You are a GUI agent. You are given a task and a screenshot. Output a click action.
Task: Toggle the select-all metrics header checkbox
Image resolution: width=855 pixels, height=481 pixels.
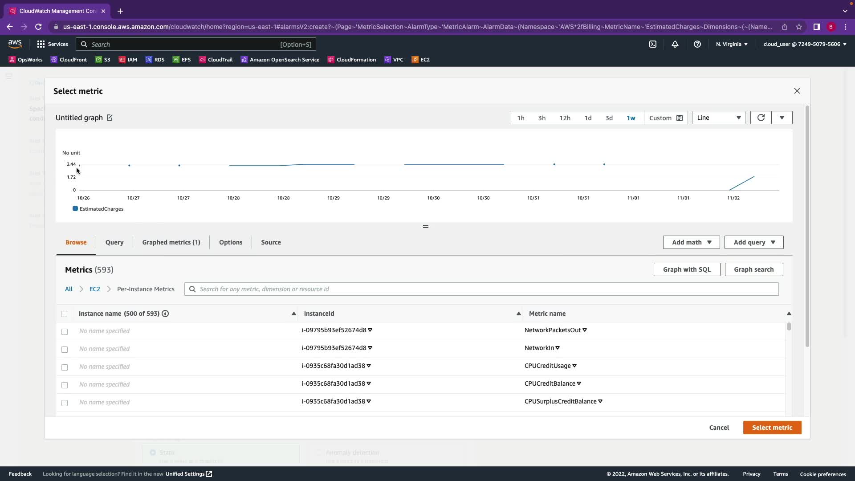64,314
